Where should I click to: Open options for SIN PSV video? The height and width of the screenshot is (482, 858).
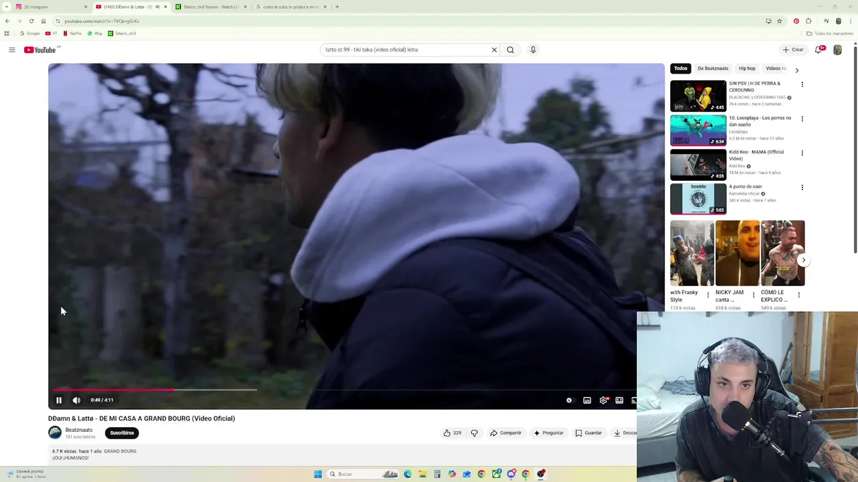(802, 84)
